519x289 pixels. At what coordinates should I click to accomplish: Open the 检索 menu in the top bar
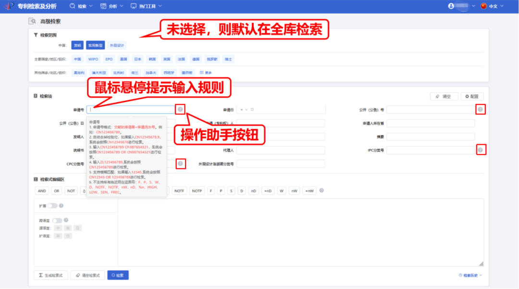pyautogui.click(x=81, y=6)
